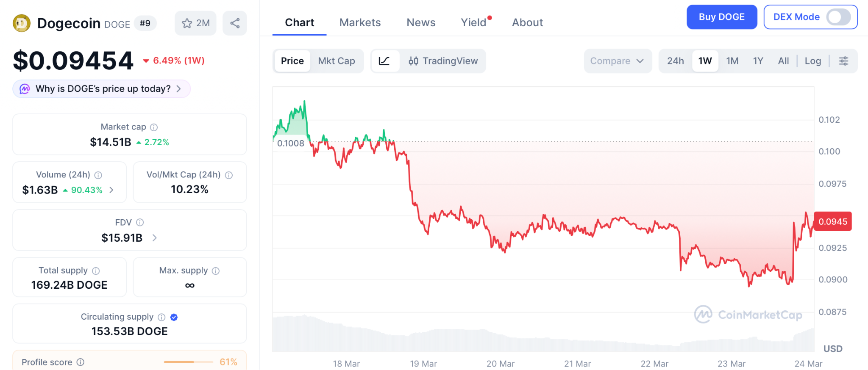Click the Dogecoin logo icon
Viewport: 868px width, 370px height.
(22, 23)
